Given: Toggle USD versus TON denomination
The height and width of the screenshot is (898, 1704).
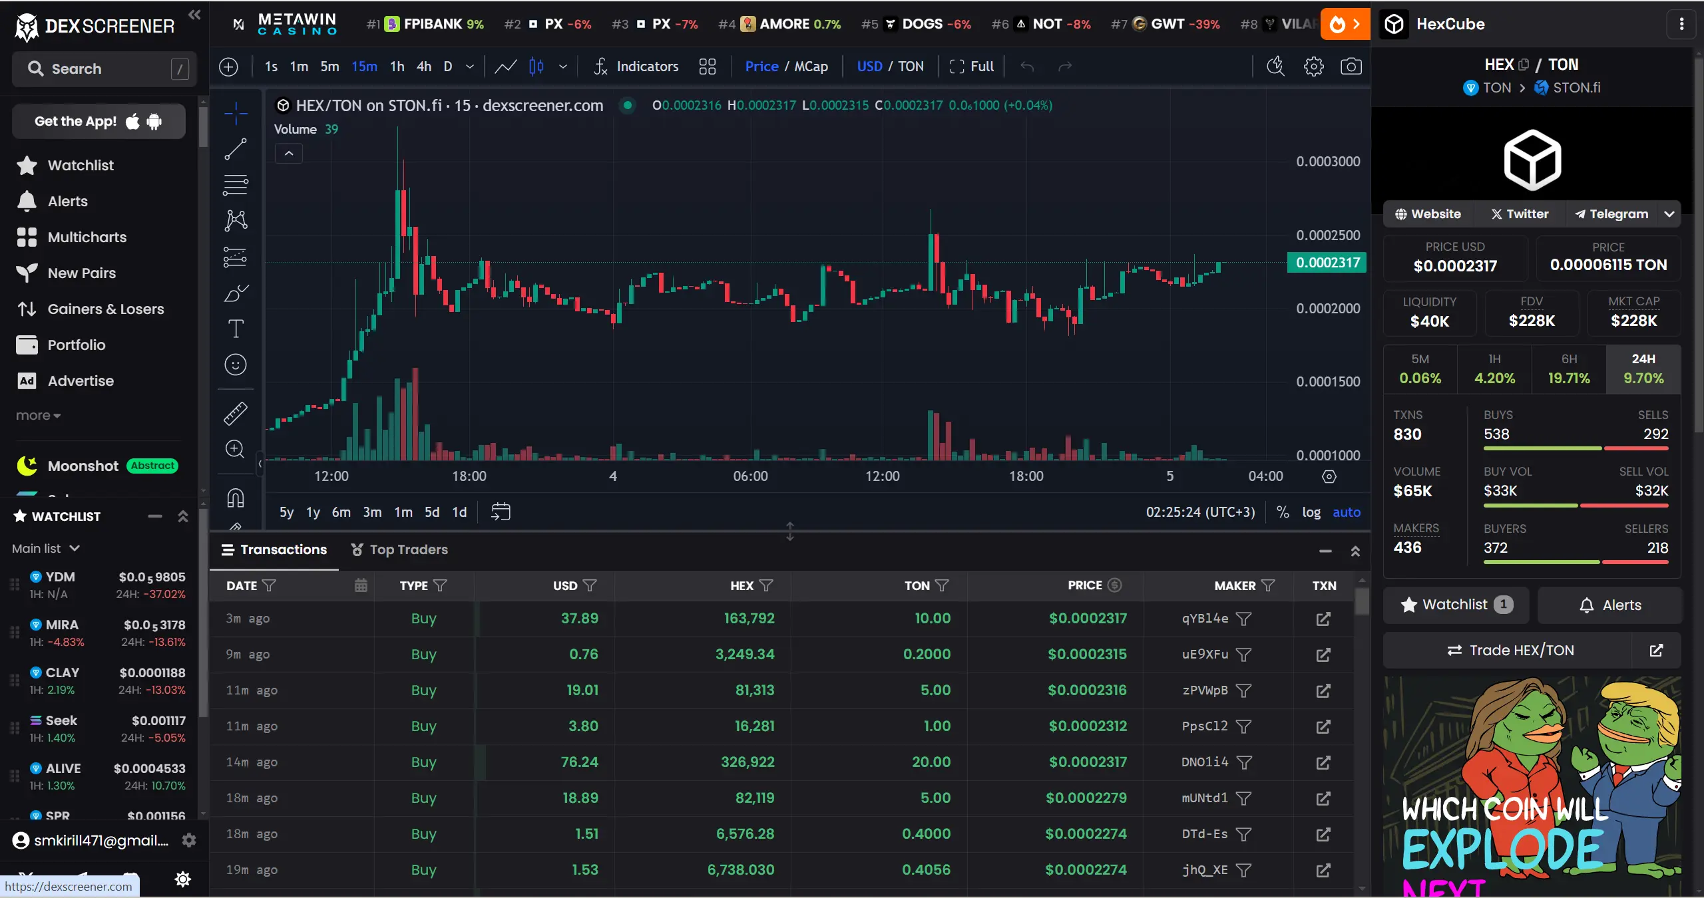Looking at the screenshot, I should click(x=890, y=67).
